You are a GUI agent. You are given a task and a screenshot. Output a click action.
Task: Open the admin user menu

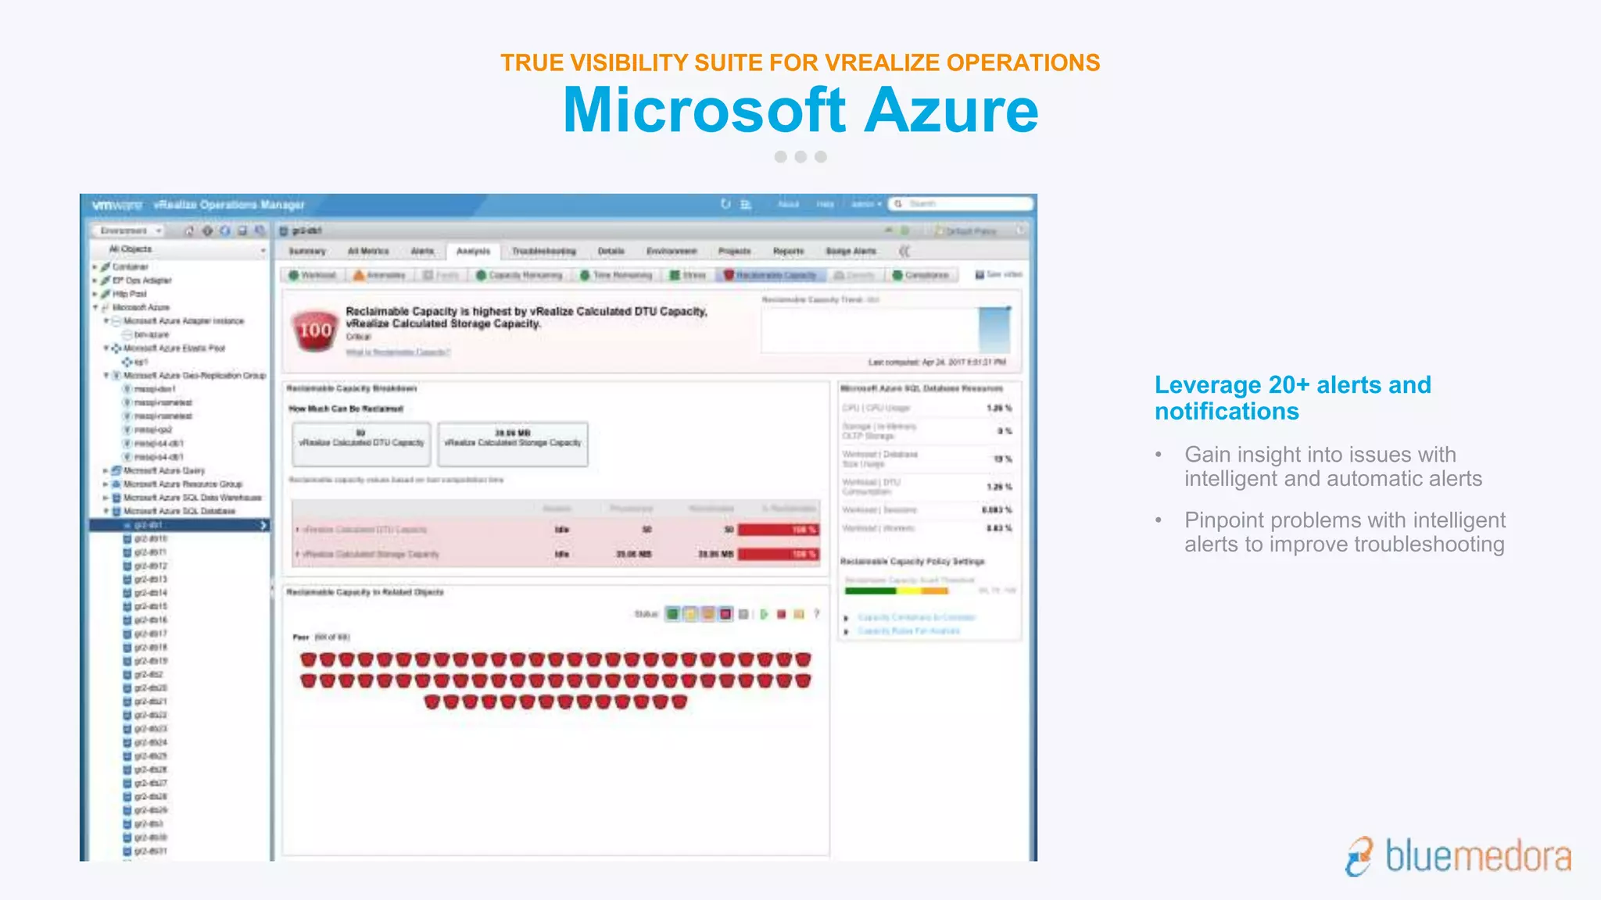click(865, 204)
